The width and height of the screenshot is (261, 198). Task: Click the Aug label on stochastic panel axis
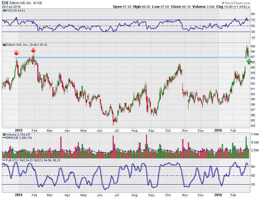[134, 195]
